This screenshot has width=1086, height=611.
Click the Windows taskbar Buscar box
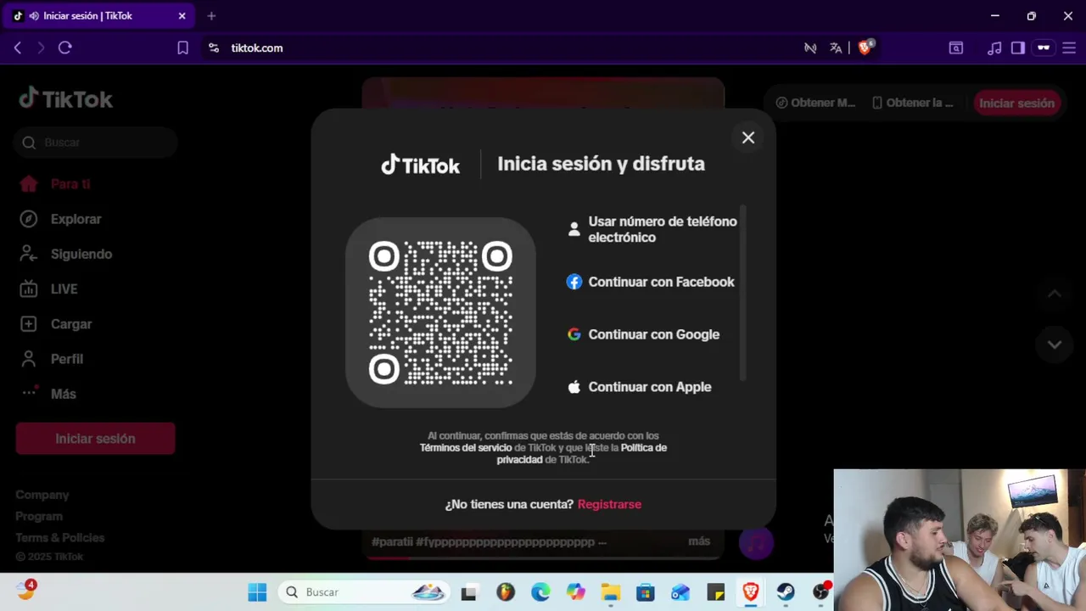click(363, 592)
